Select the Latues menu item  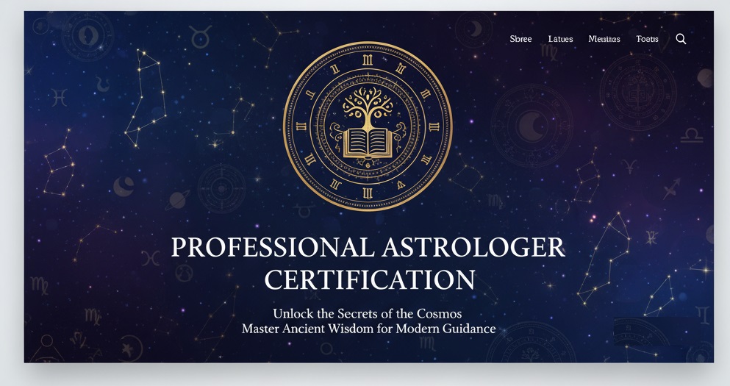(x=560, y=39)
